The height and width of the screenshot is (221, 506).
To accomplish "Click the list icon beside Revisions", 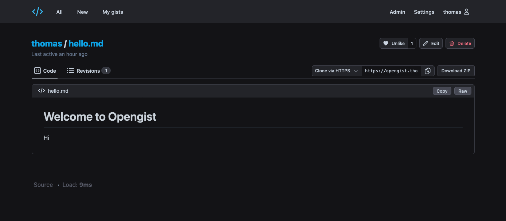I will click(71, 71).
